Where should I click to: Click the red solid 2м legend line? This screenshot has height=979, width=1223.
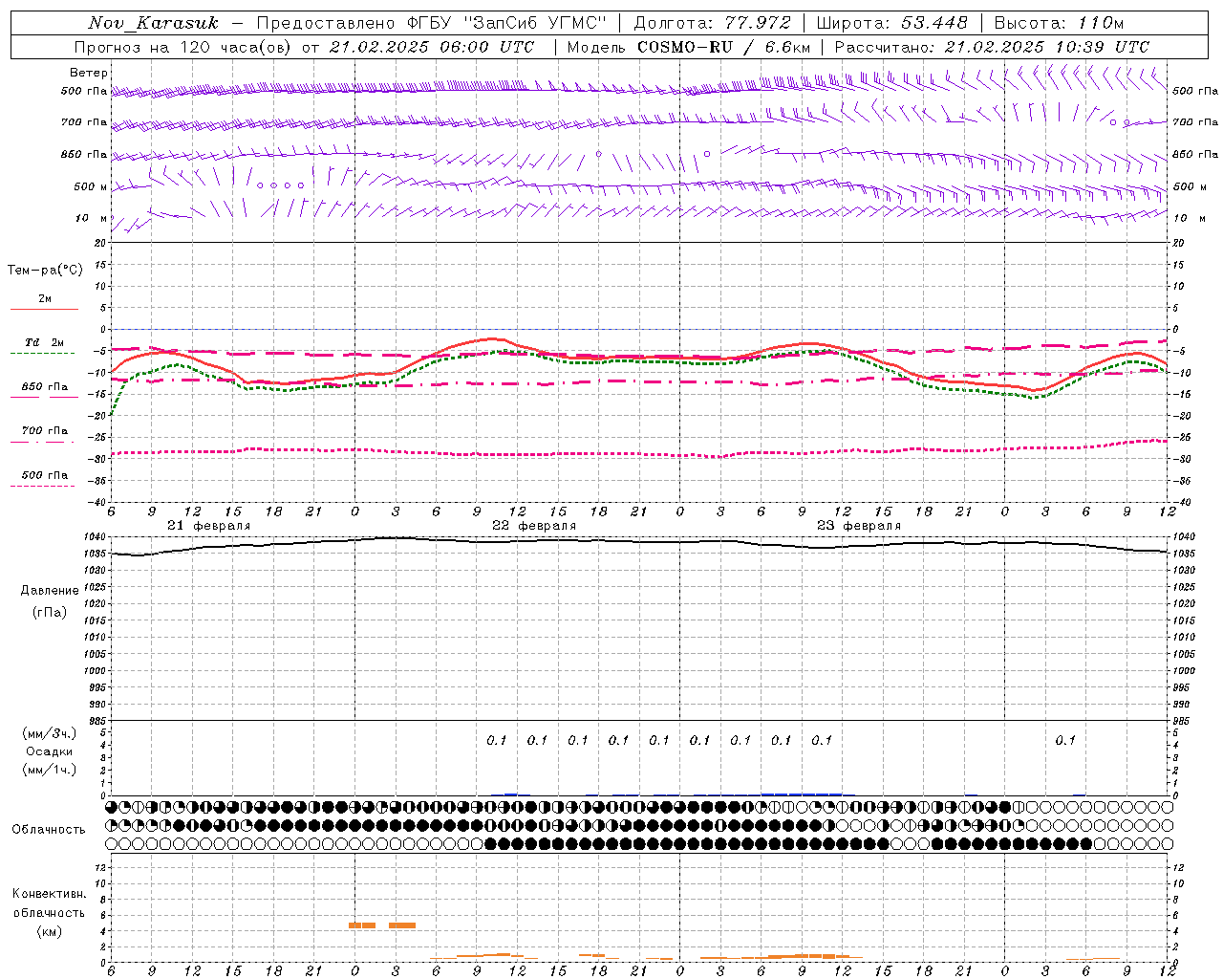(44, 309)
